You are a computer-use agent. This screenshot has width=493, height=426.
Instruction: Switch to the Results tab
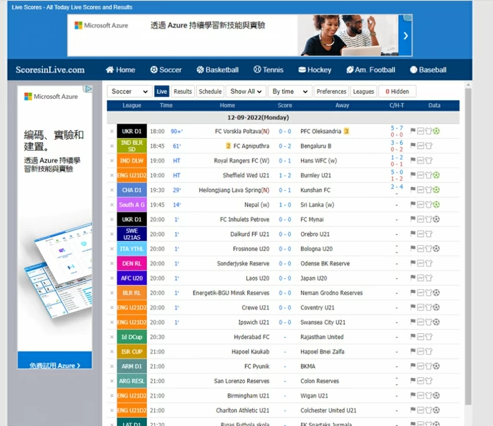183,92
